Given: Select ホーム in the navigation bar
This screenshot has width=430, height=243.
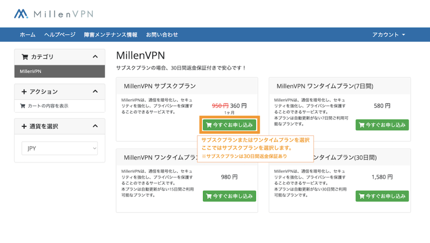Looking at the screenshot, I should [27, 34].
